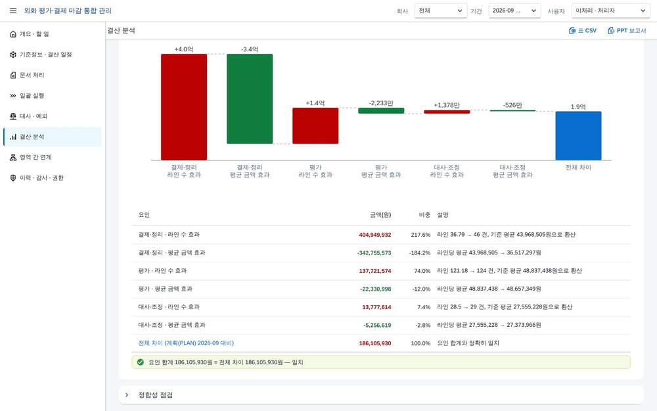
Task: Click the 비중 column header
Action: click(424, 215)
